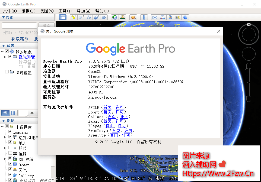This screenshot has width=261, height=182.
Task: Open the FFmpeg 许可 link
Action: click(x=122, y=126)
